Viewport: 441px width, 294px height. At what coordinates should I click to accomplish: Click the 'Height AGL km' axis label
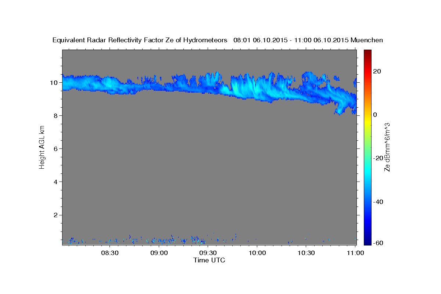pyautogui.click(x=42, y=147)
